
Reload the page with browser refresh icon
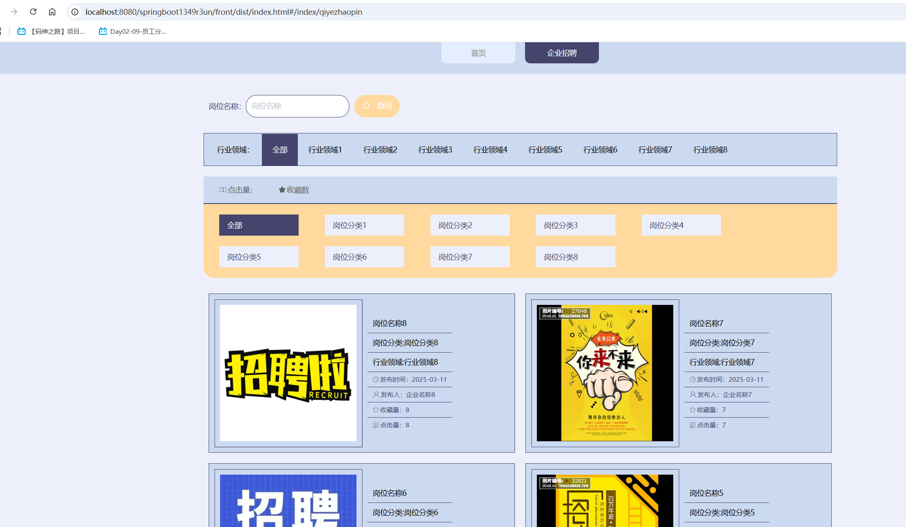(x=33, y=12)
